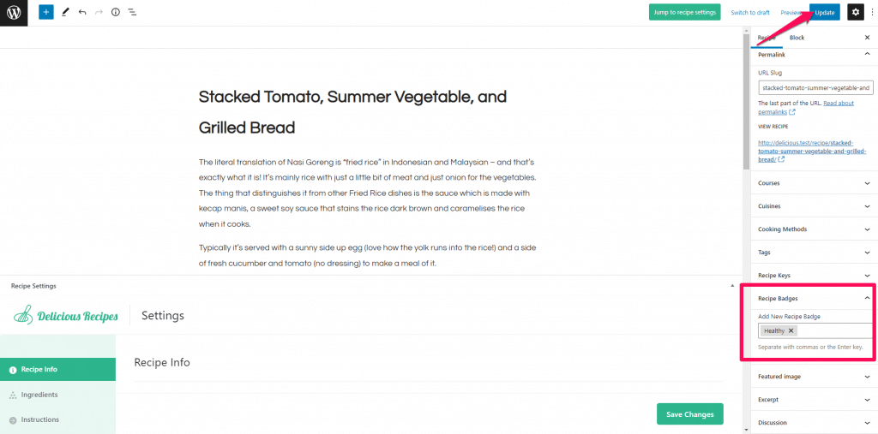This screenshot has height=434, width=878.
Task: Collapse the Recipe Badges panel
Action: [x=867, y=298]
